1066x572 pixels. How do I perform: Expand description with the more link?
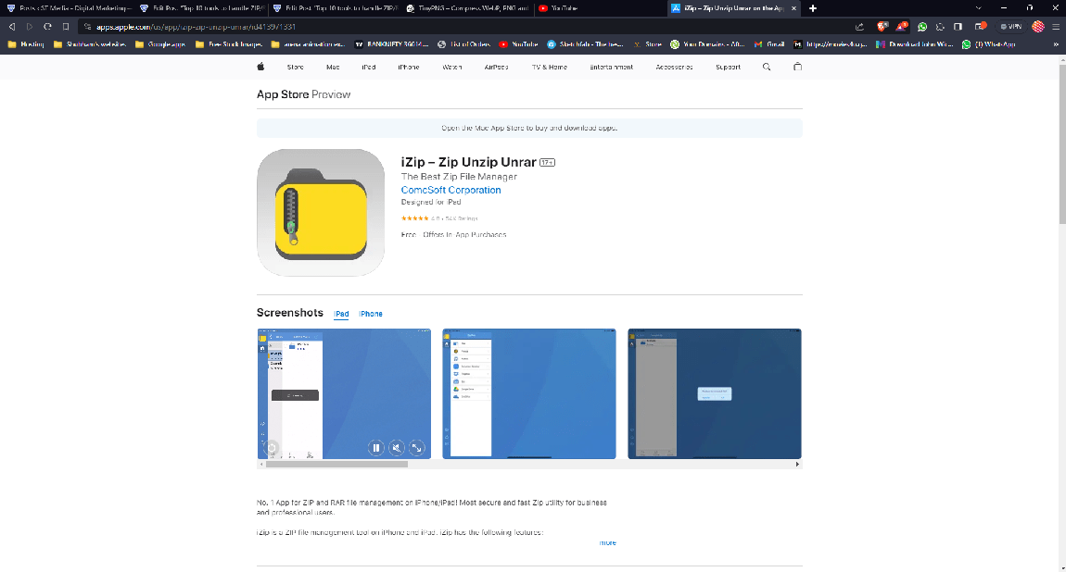tap(607, 542)
